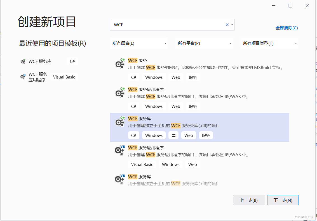Viewport: 317px width, 221px height.
Task: Select the Visual Basic WCF 服务应用程序 title
Action: (146, 148)
